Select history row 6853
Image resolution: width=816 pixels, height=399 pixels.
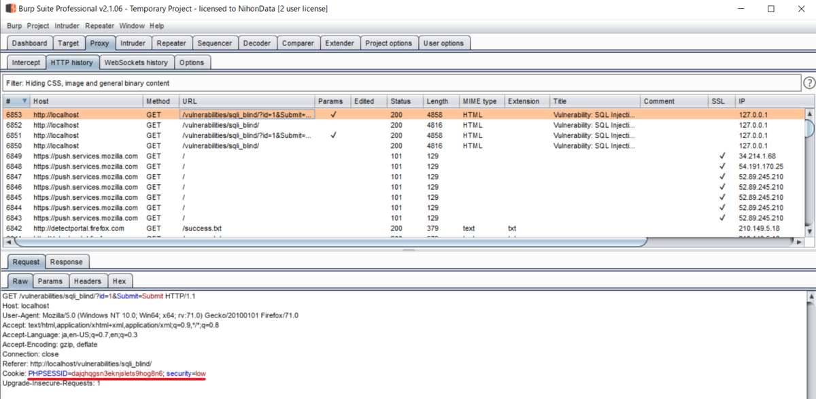[403, 115]
